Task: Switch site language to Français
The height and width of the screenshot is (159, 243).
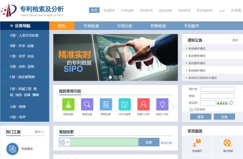Action: pos(128,10)
